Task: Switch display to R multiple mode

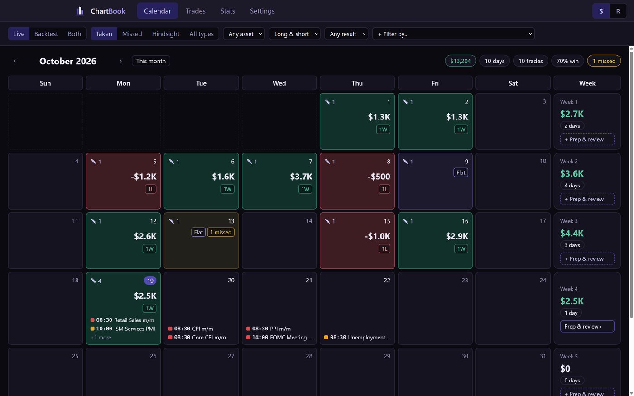Action: click(618, 11)
